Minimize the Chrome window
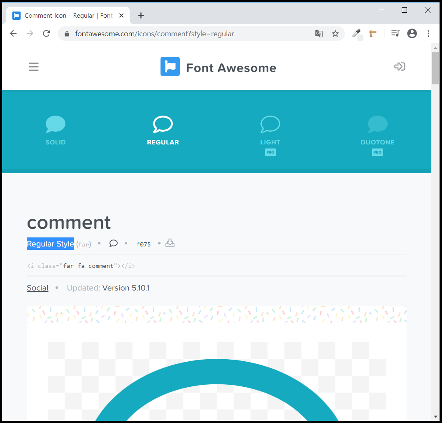Image resolution: width=442 pixels, height=423 pixels. 381,10
